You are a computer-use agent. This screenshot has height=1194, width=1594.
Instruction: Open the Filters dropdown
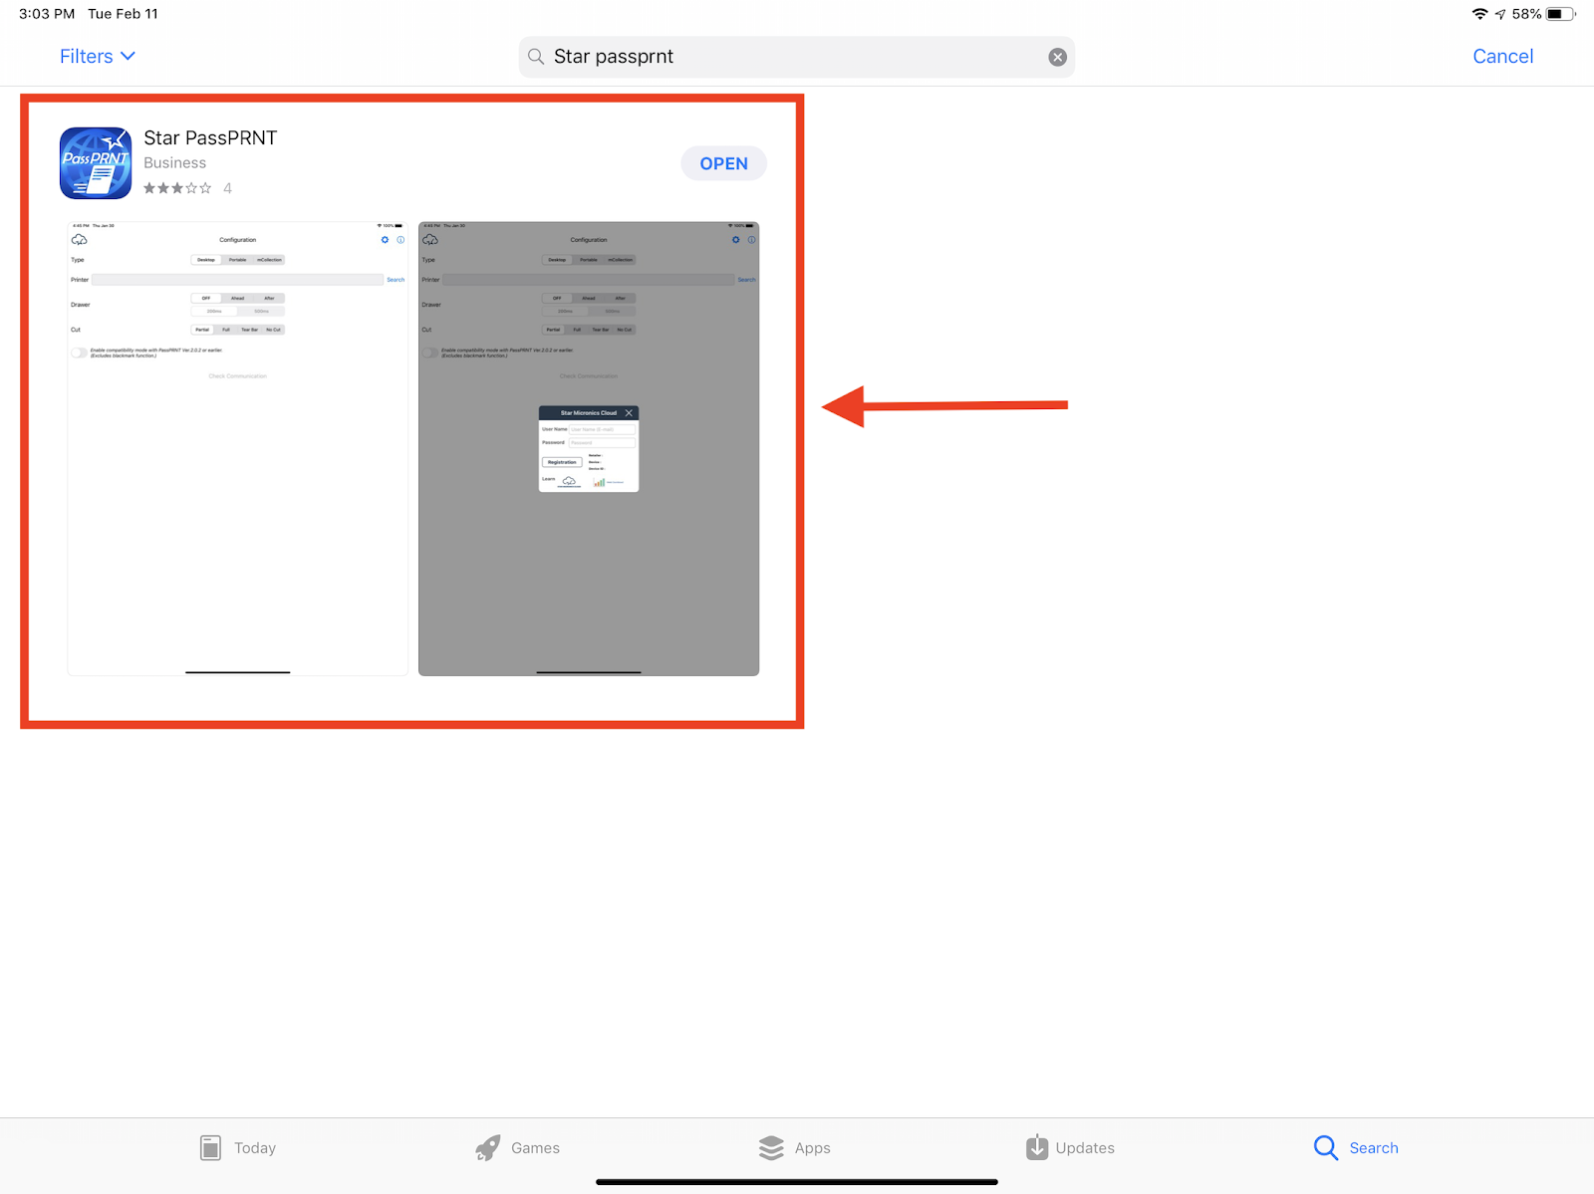[x=97, y=57]
